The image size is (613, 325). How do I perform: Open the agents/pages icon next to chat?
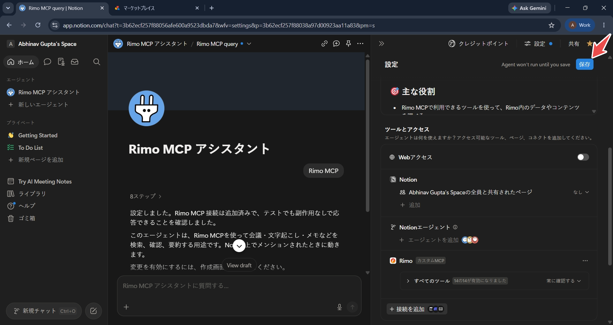click(x=61, y=62)
